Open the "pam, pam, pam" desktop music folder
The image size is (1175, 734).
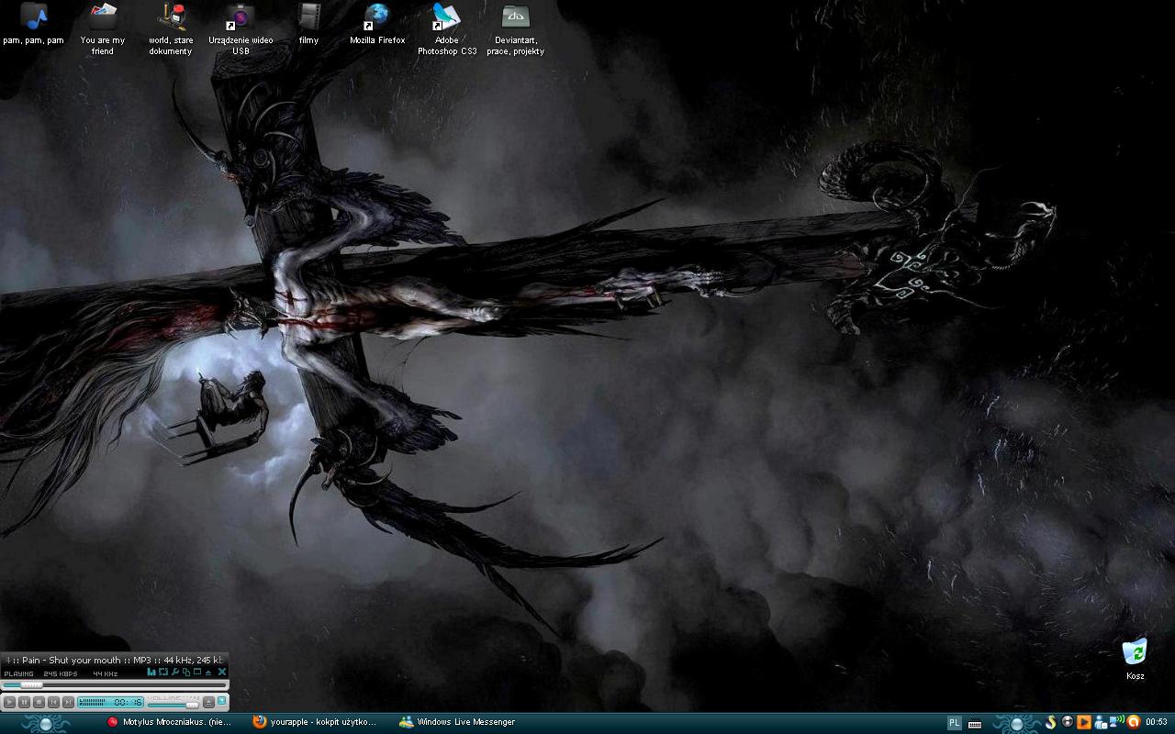33,26
